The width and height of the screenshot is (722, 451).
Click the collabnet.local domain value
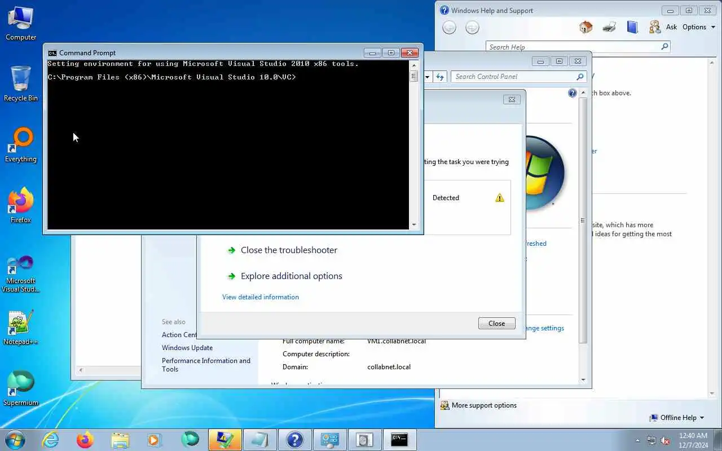tap(389, 367)
